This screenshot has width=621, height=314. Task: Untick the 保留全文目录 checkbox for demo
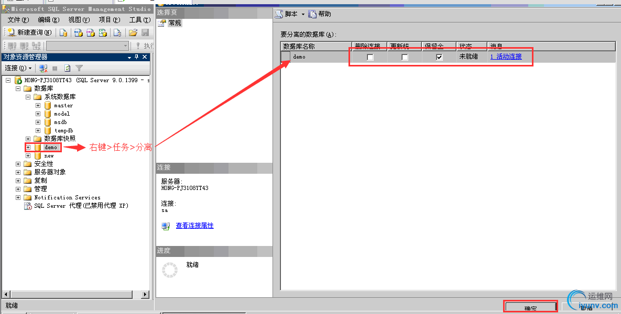coord(439,58)
